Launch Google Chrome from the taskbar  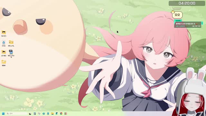tap(61, 114)
